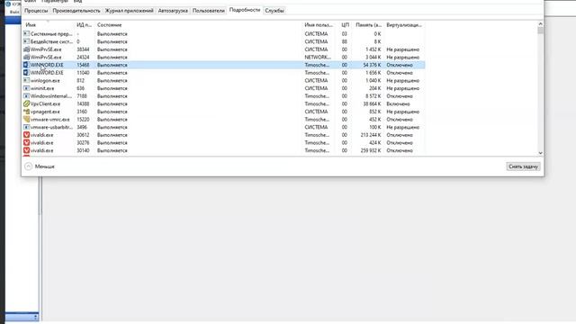Click the process list scroll down arrow

point(540,152)
